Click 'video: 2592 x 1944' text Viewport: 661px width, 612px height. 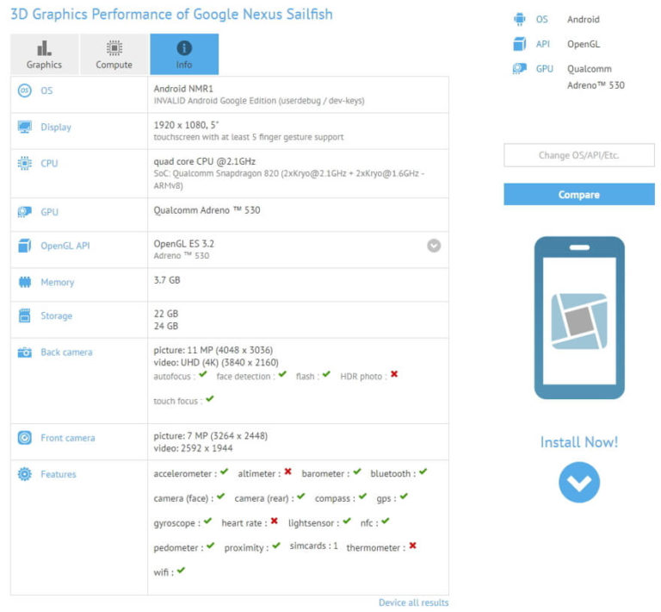(x=193, y=448)
